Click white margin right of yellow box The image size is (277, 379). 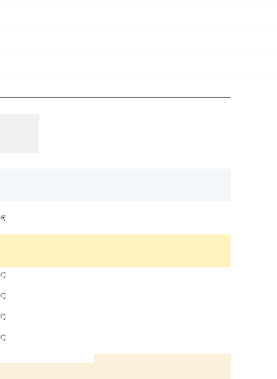click(254, 251)
